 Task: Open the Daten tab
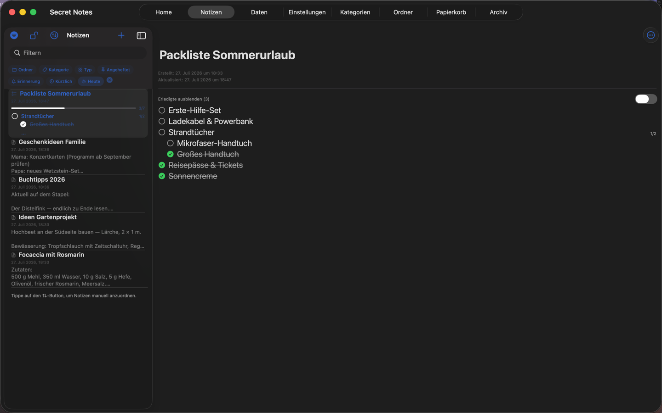pos(259,12)
